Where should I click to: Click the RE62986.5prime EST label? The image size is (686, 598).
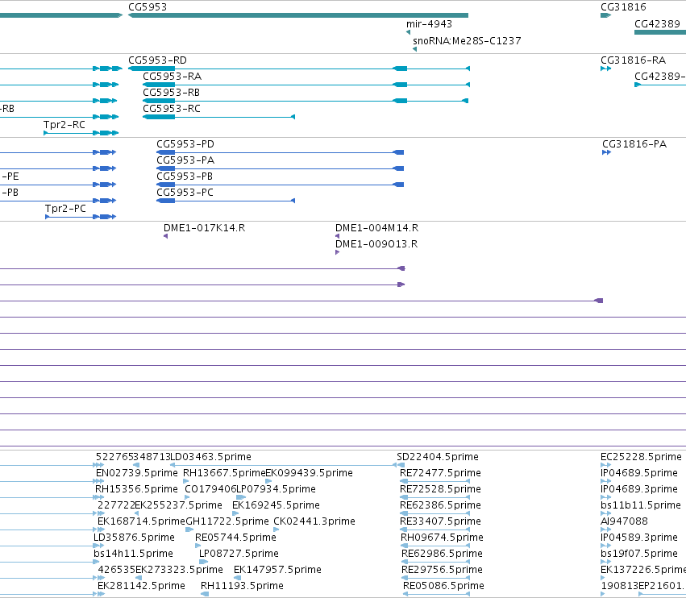click(442, 554)
